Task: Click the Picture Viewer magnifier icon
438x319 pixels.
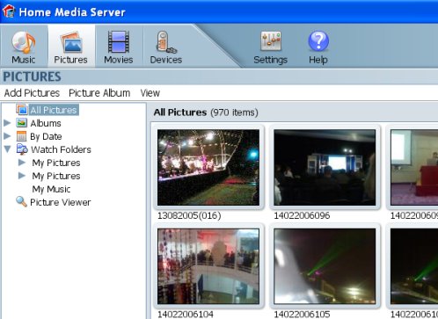Action: [x=21, y=201]
